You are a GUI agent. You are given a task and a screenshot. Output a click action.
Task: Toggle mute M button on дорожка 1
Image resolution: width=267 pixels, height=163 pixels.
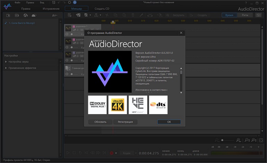82,30
